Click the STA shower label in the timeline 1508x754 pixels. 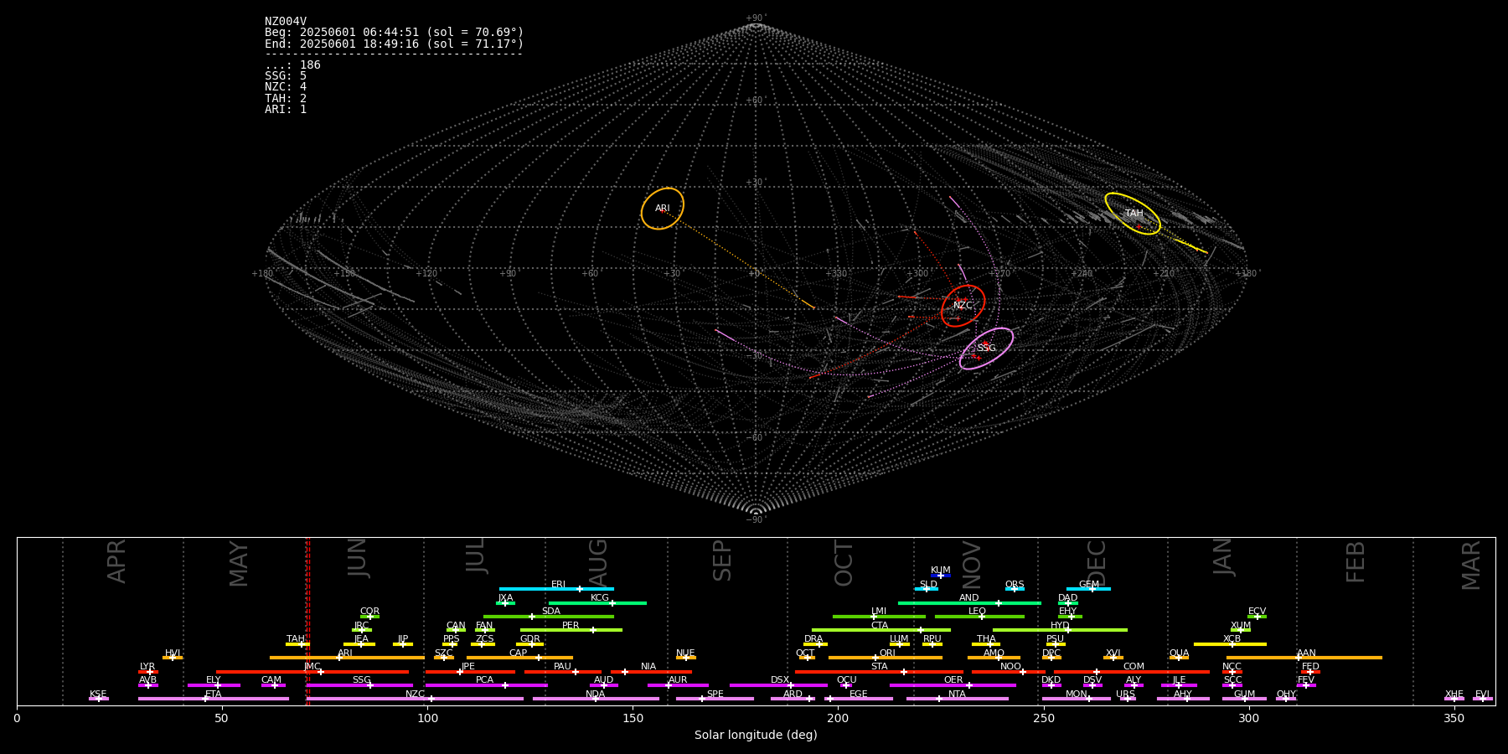point(879,667)
